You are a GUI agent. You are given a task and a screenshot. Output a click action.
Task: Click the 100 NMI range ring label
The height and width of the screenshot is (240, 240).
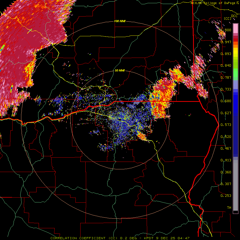[120, 21]
